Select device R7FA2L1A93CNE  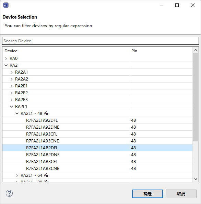pyautogui.click(x=97, y=141)
